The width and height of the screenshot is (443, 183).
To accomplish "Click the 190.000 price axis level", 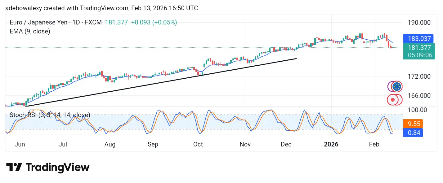I will 419,23.
